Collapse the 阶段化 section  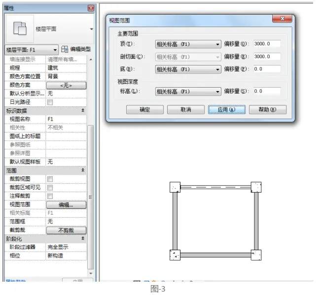click(x=83, y=238)
